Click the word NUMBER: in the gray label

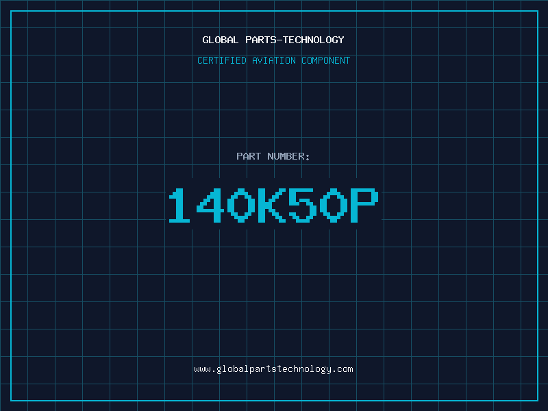point(288,156)
